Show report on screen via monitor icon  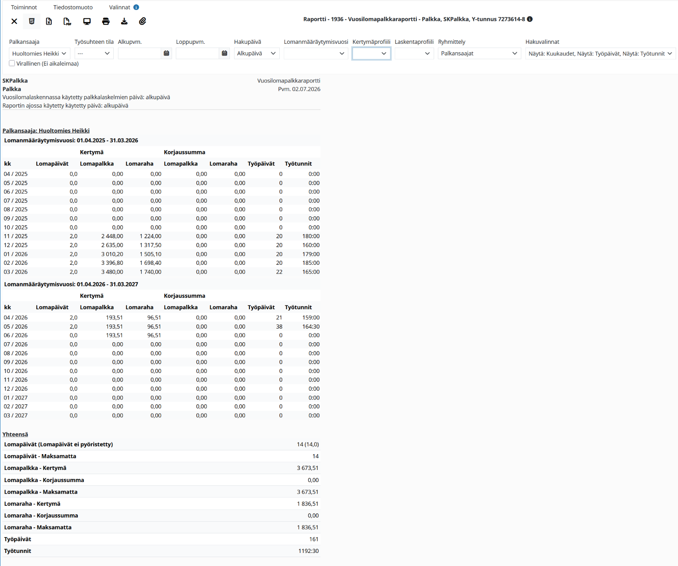pos(87,21)
